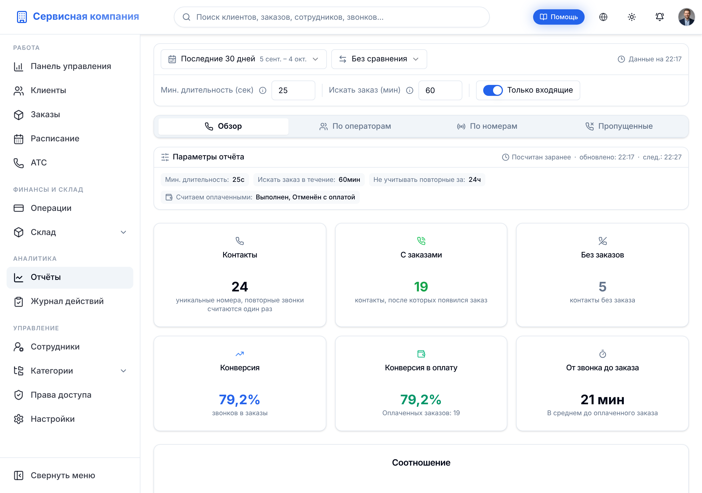Open Настройки in sidebar

(x=70, y=419)
